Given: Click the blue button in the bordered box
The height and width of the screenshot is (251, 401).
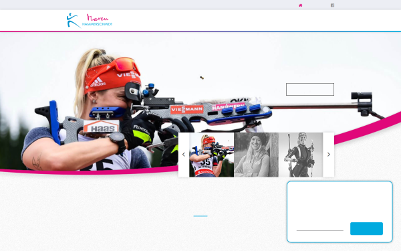Looking at the screenshot, I should (366, 228).
